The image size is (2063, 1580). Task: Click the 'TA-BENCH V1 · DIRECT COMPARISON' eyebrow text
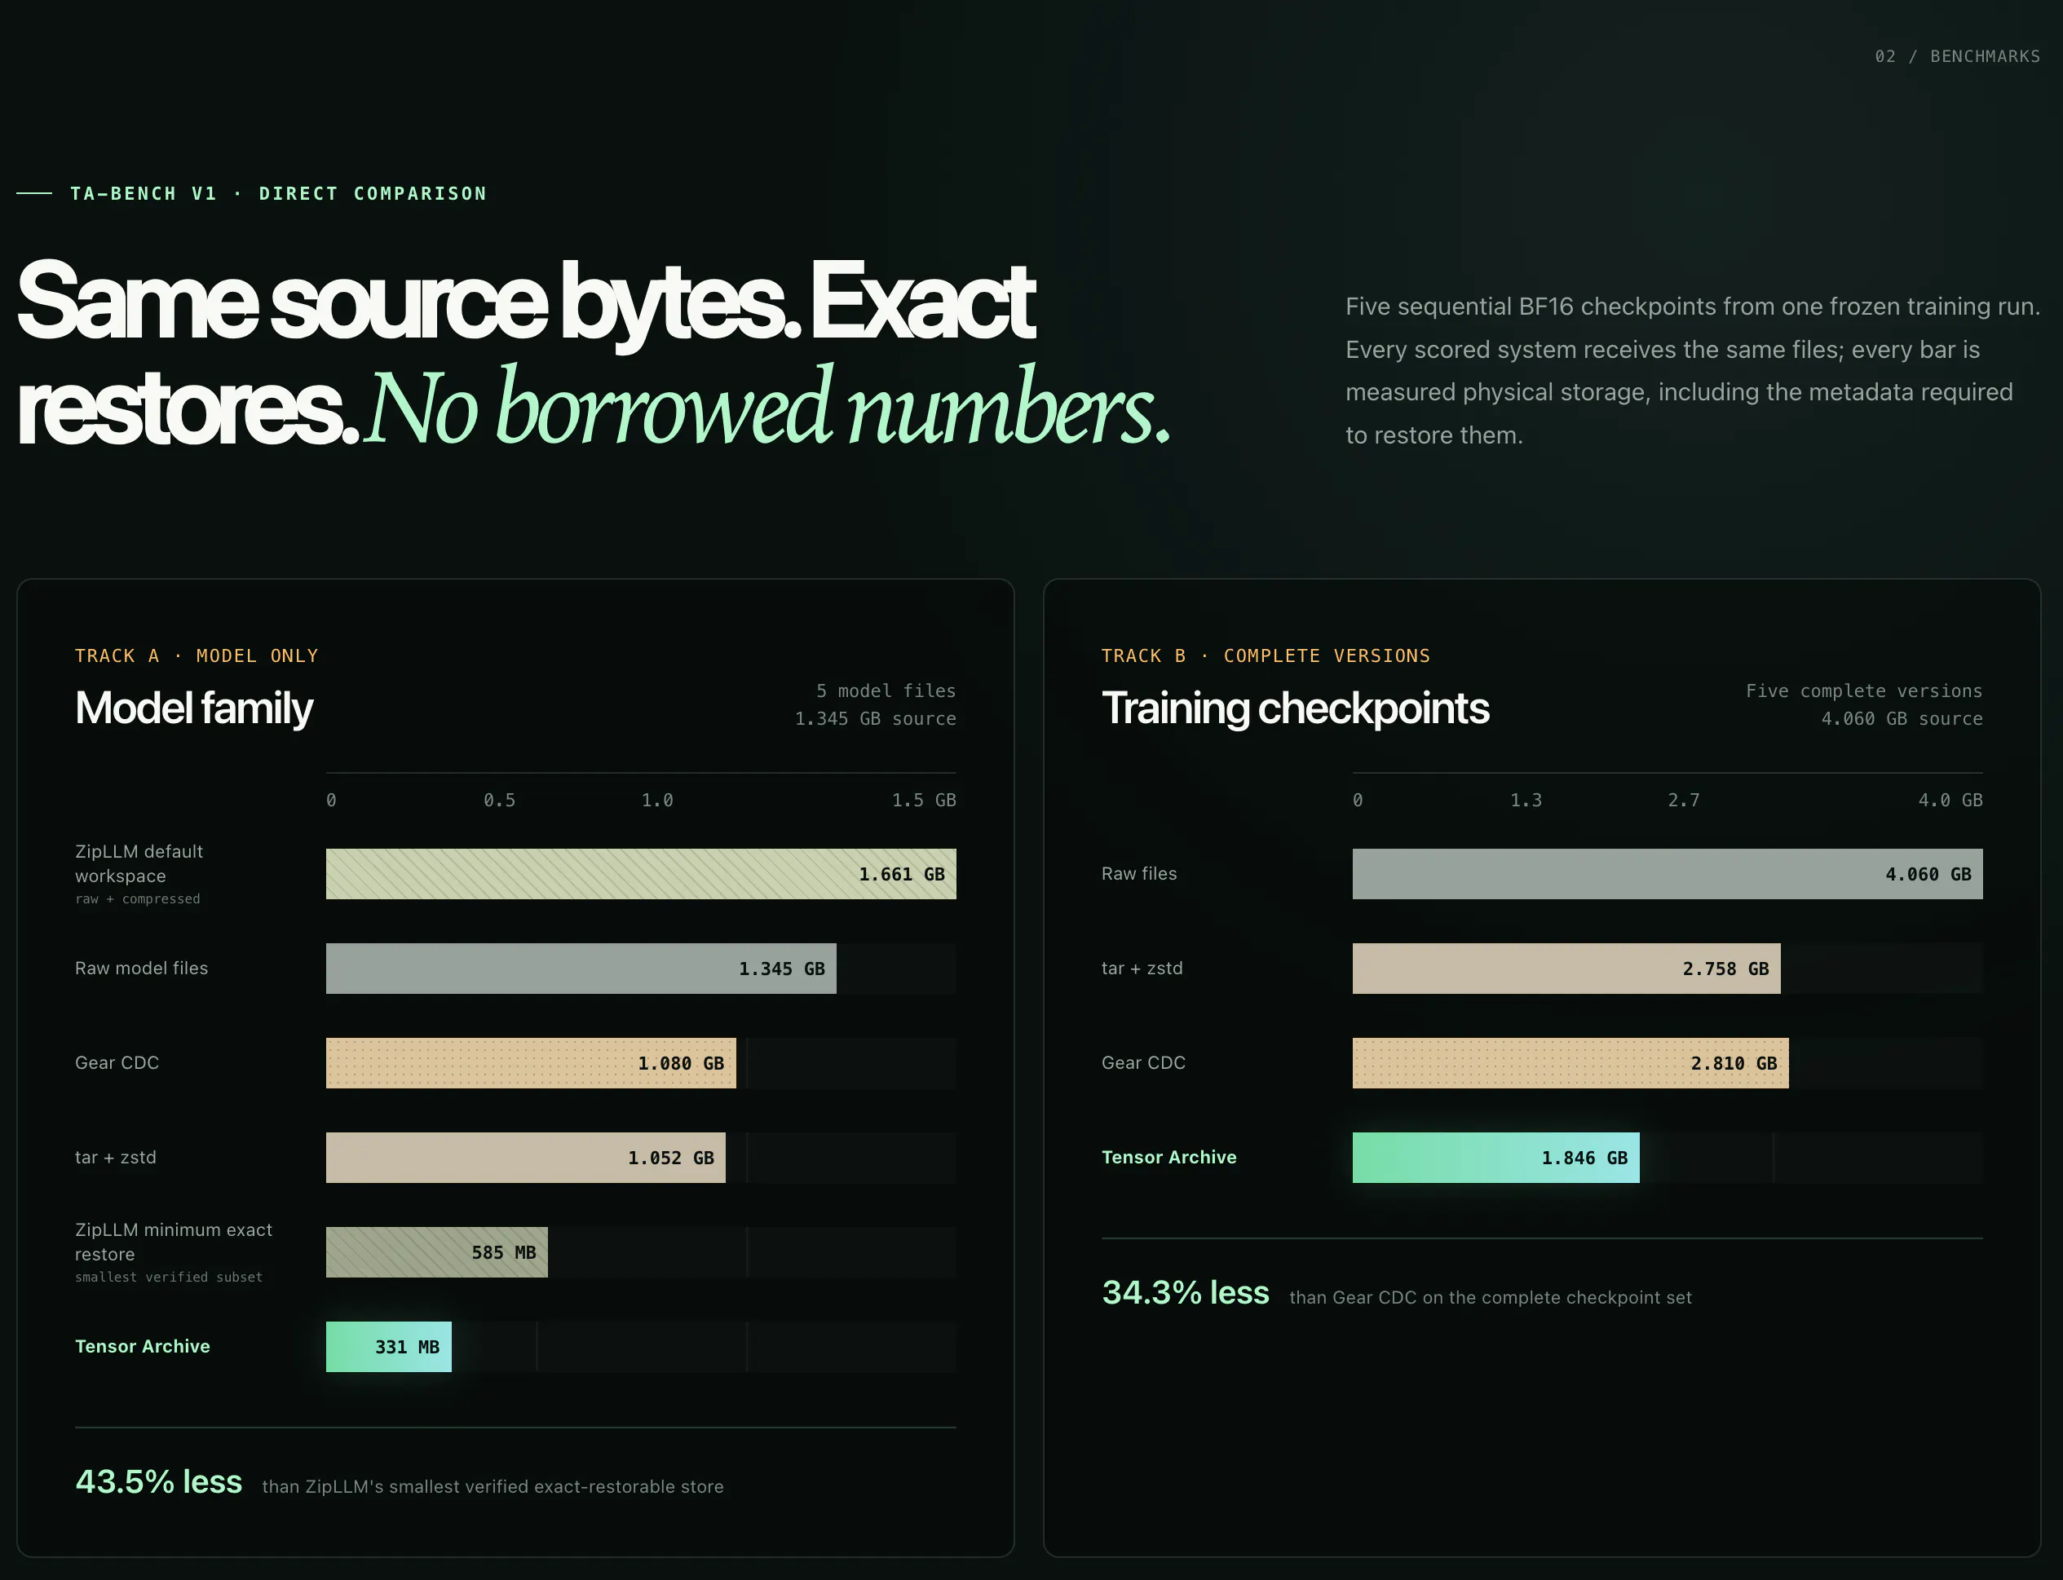click(x=278, y=194)
